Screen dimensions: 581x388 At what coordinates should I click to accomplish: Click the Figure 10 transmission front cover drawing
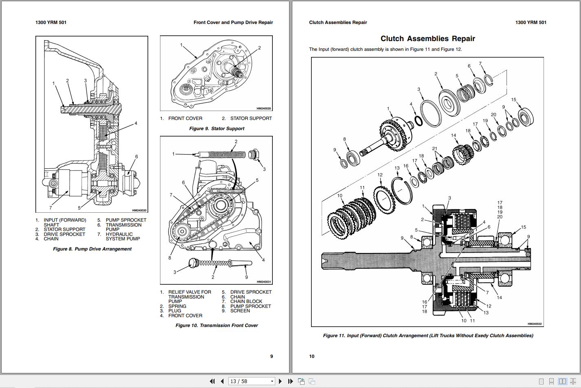coord(216,210)
